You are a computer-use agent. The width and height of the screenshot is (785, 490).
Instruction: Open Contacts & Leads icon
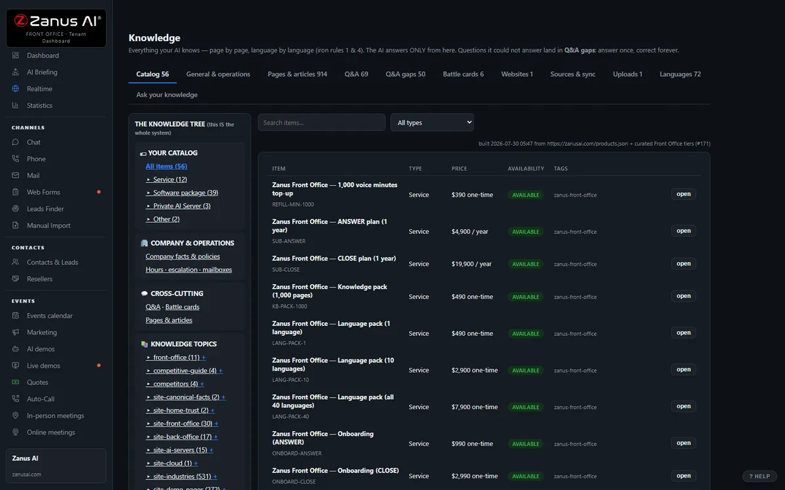click(x=16, y=262)
